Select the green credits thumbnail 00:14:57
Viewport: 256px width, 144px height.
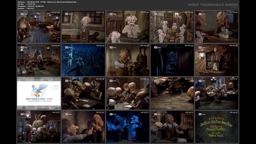click(217, 127)
